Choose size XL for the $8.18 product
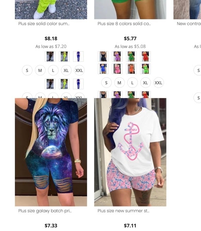Viewport: 201px width, 231px height. tap(66, 71)
